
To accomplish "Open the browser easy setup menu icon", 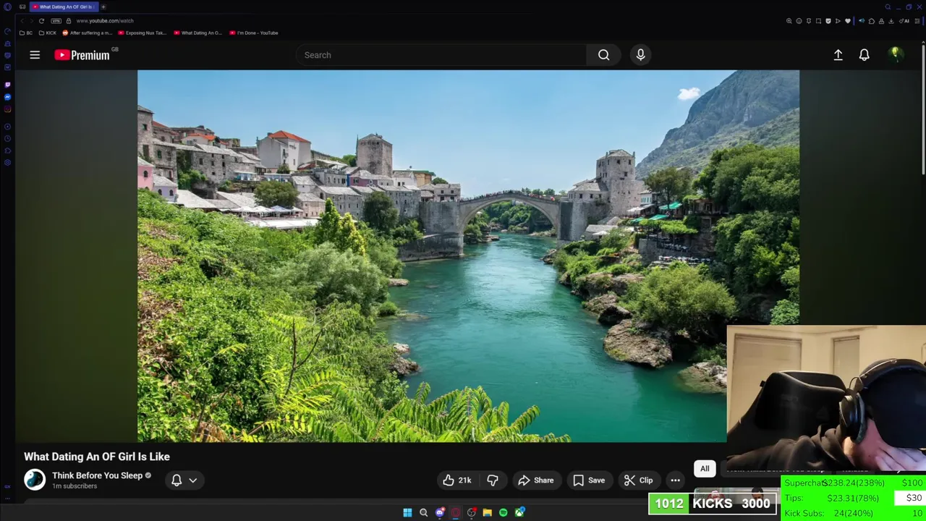I will [917, 21].
